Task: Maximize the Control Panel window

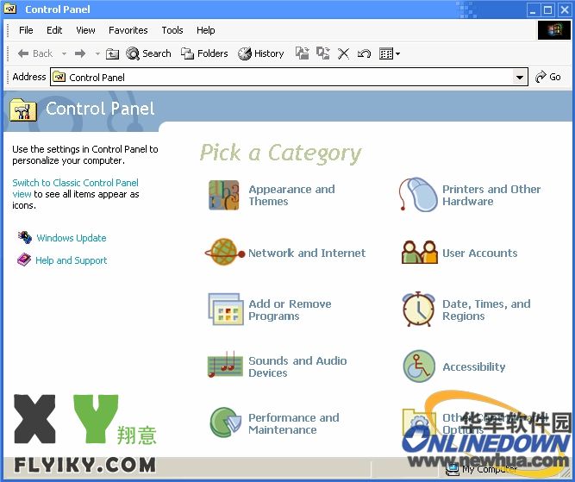Action: pyautogui.click(x=548, y=9)
